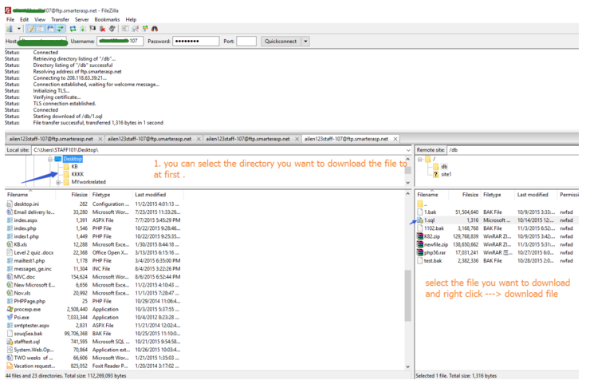The height and width of the screenshot is (388, 590).
Task: Cancel the current operation (flag icon)
Action: click(92, 29)
